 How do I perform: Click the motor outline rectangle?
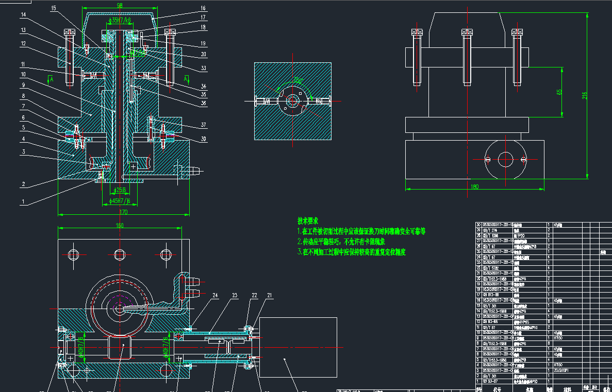(298, 347)
